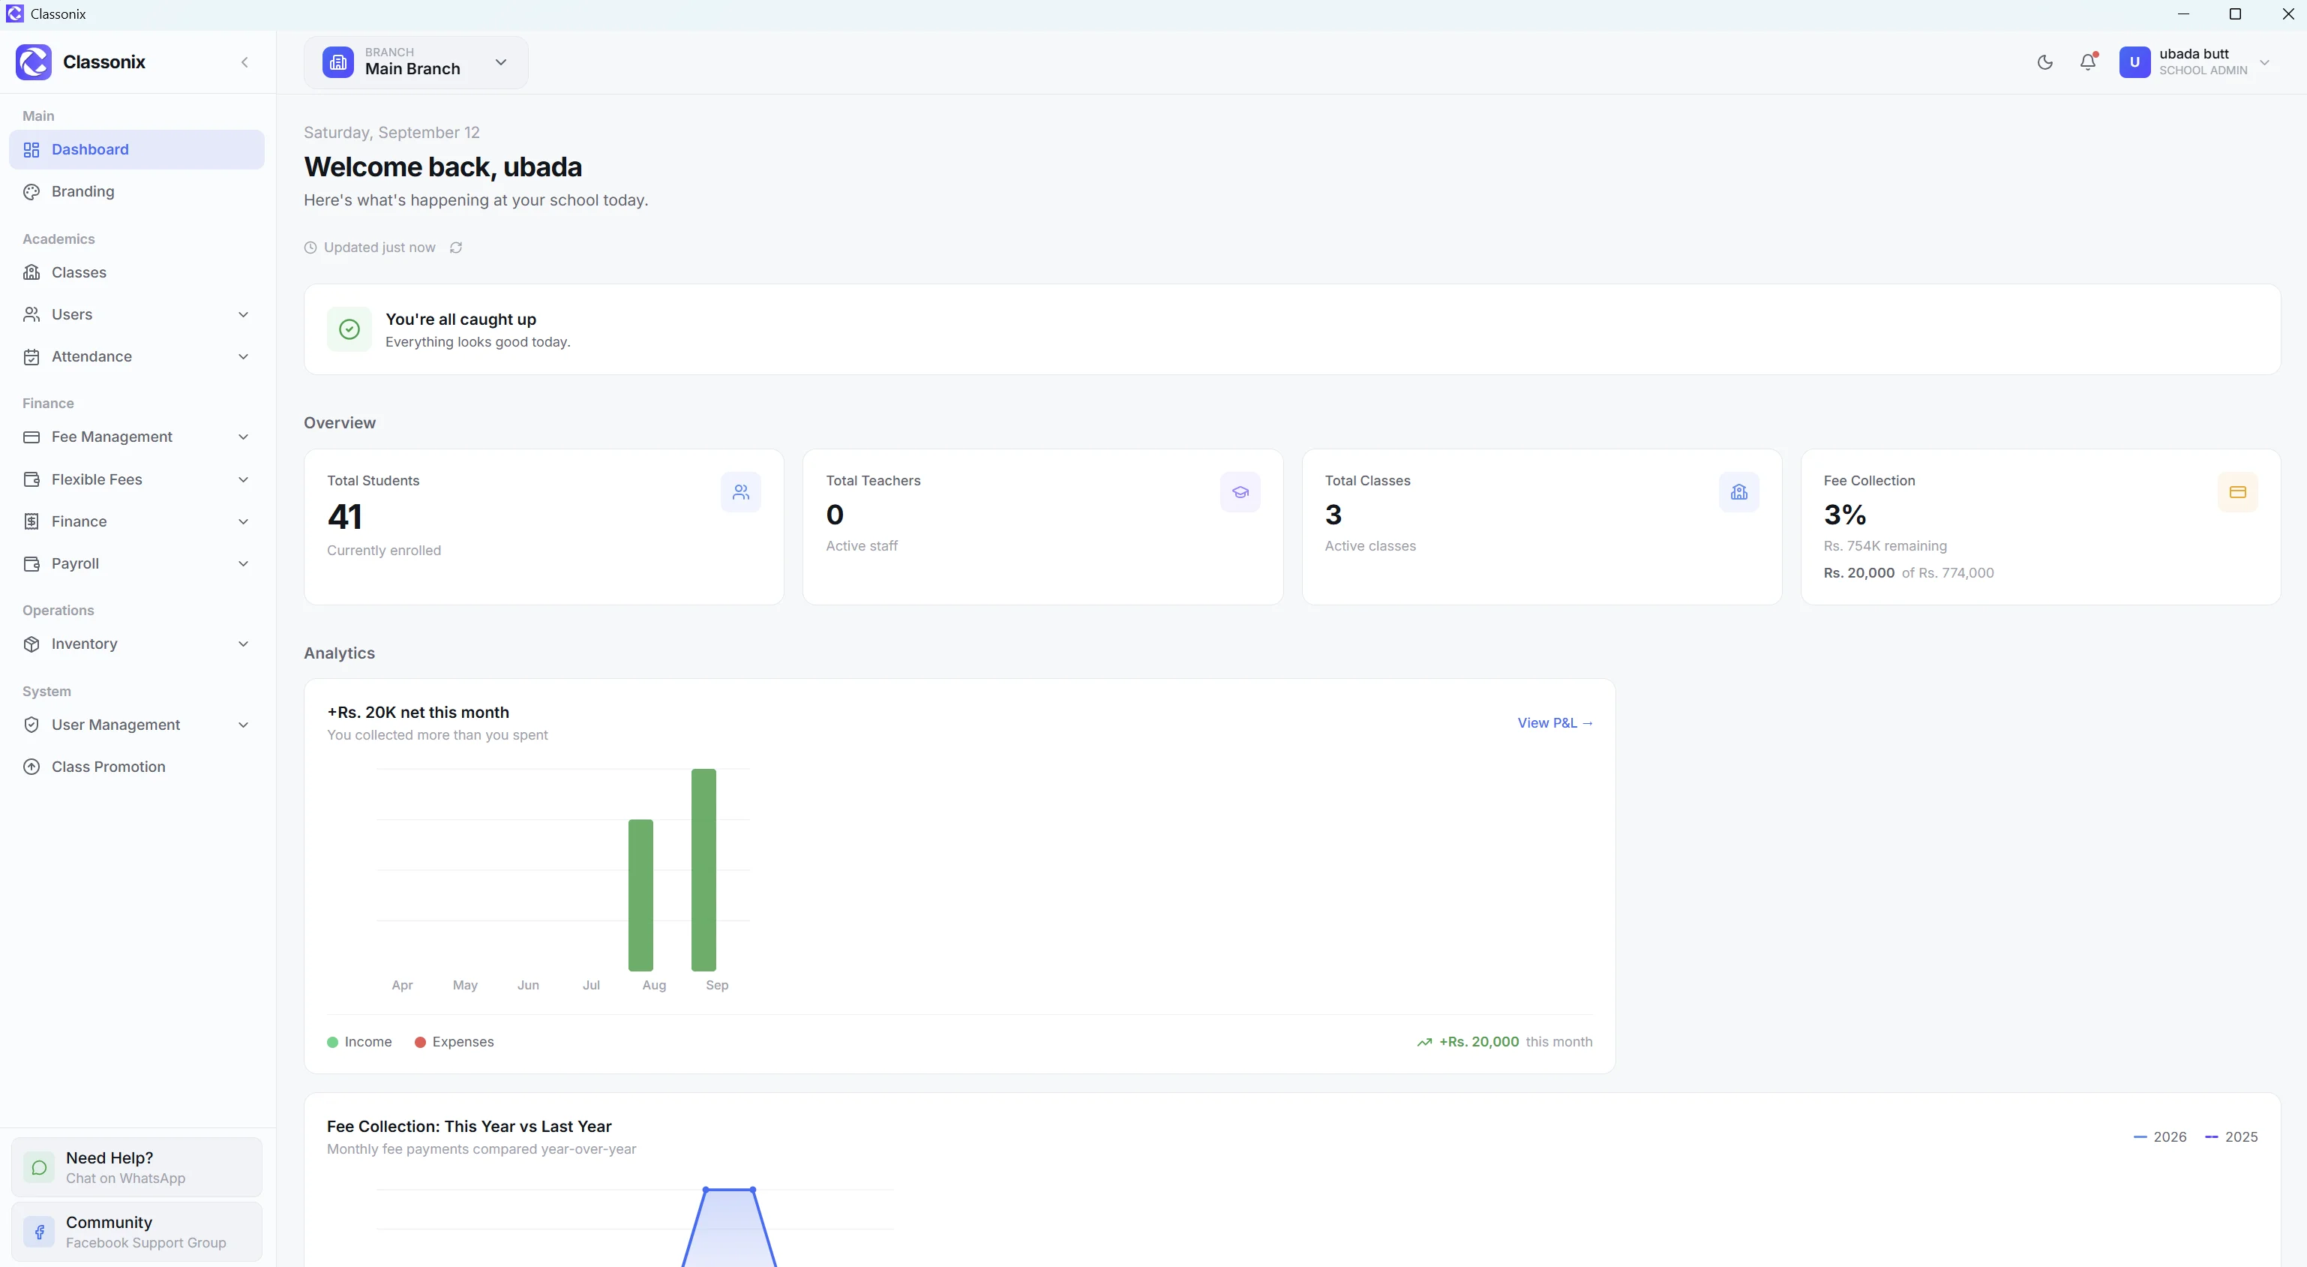Open the Branding page
The height and width of the screenshot is (1267, 2307).
137,192
